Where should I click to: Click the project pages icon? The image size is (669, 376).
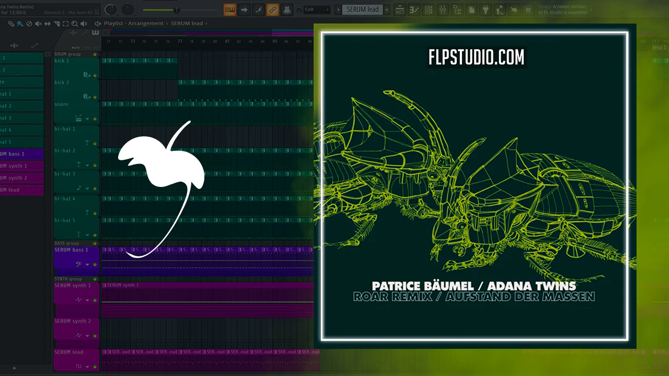click(x=471, y=9)
